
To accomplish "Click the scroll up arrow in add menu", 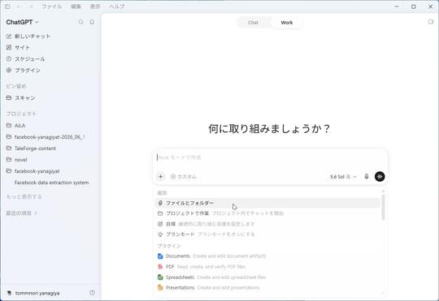I will (x=383, y=191).
